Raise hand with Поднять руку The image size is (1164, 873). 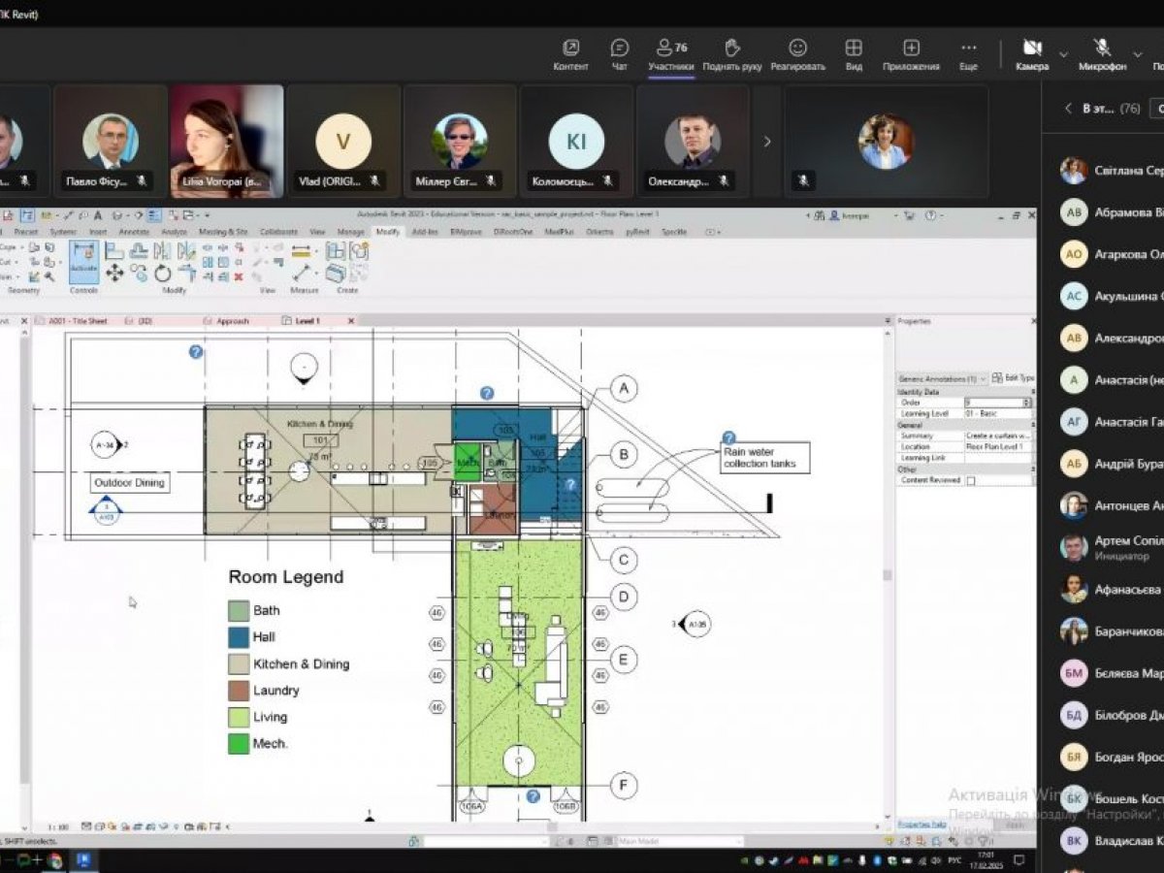tap(732, 55)
